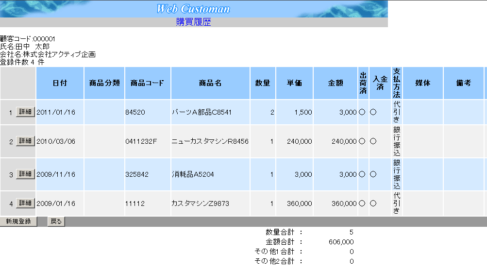View details of row 4 カスタマシンZ9873
The height and width of the screenshot is (271, 487).
pos(25,203)
